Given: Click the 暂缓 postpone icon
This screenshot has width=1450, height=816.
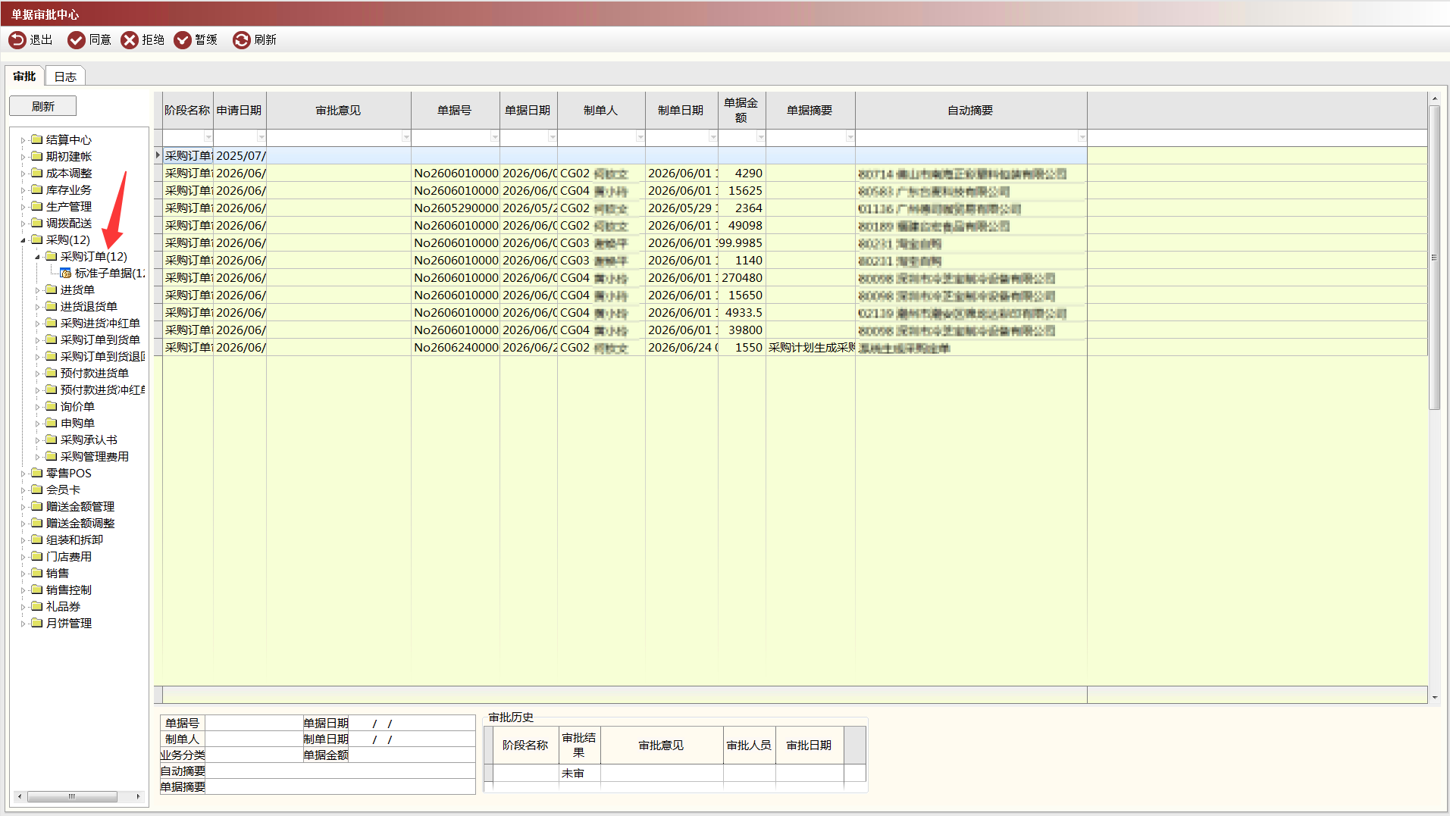Looking at the screenshot, I should 183,39.
